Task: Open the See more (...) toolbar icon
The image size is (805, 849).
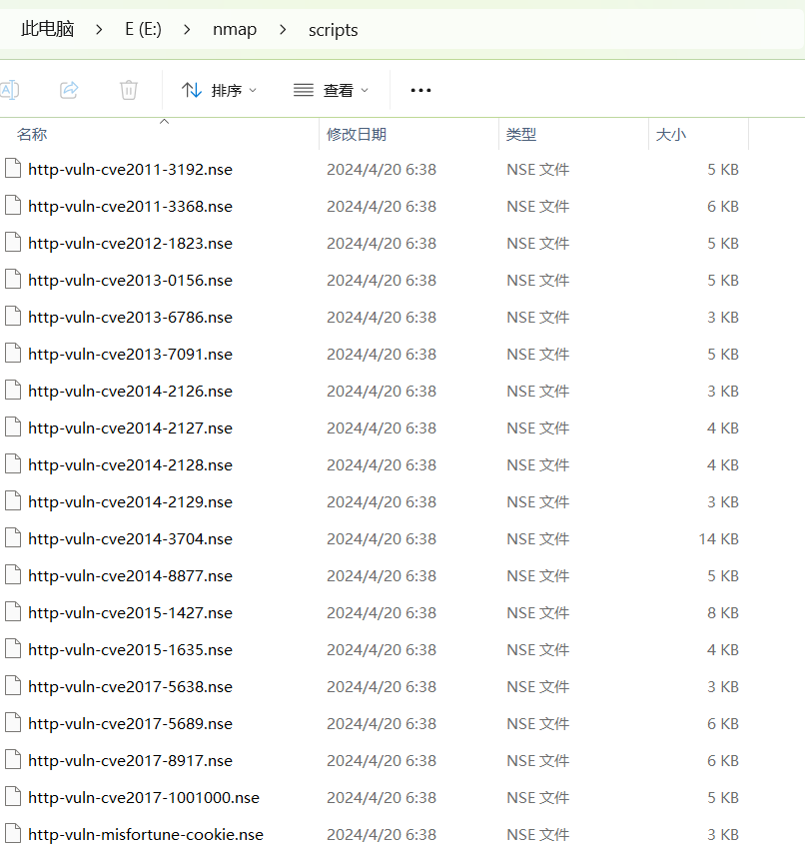Action: 419,90
